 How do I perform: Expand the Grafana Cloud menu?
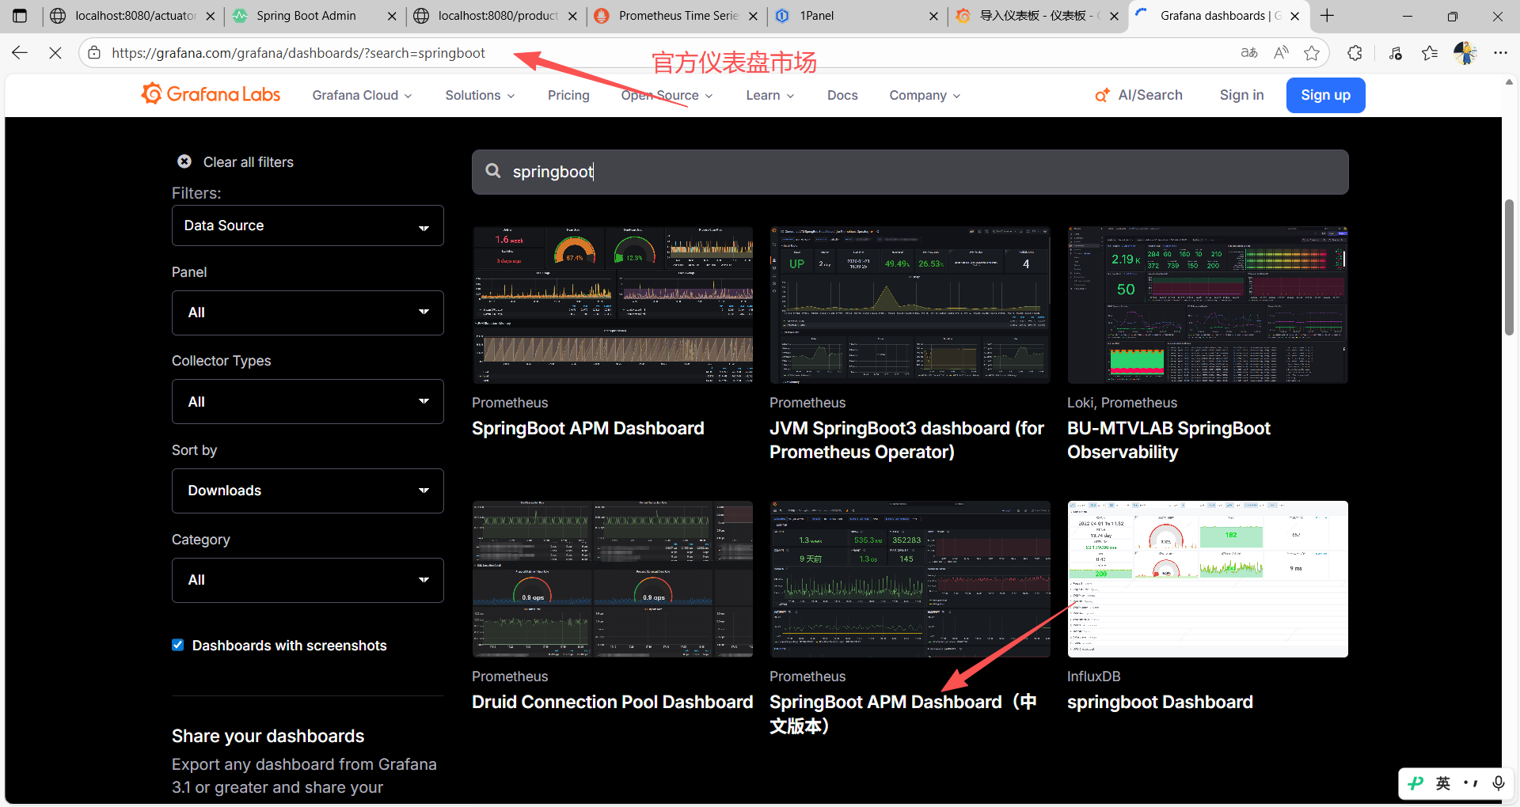pyautogui.click(x=362, y=95)
